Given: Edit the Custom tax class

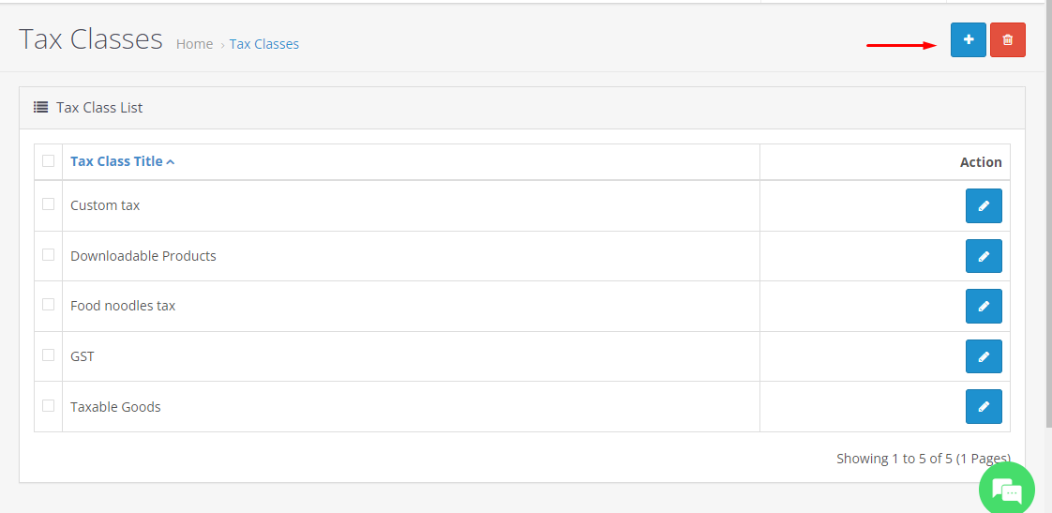Looking at the screenshot, I should coord(984,206).
